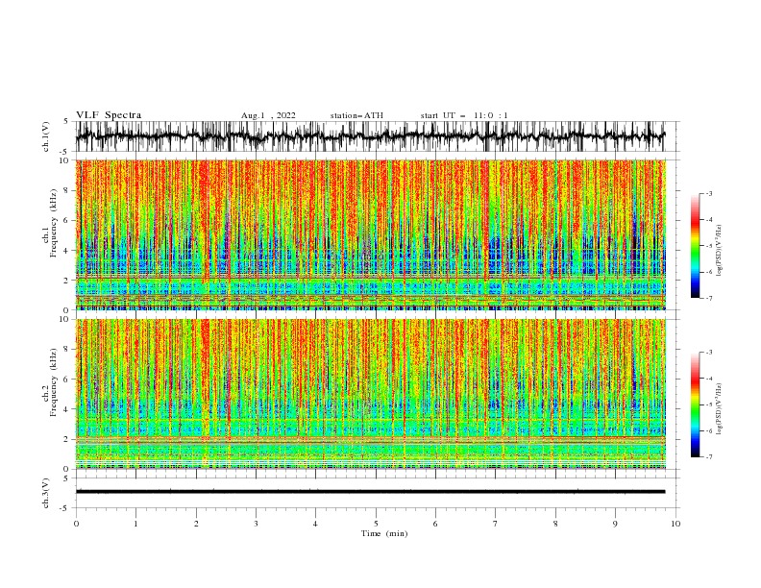Select the ch.2 color bar "log(PSD)(V²/Hz)" label

tap(720, 409)
